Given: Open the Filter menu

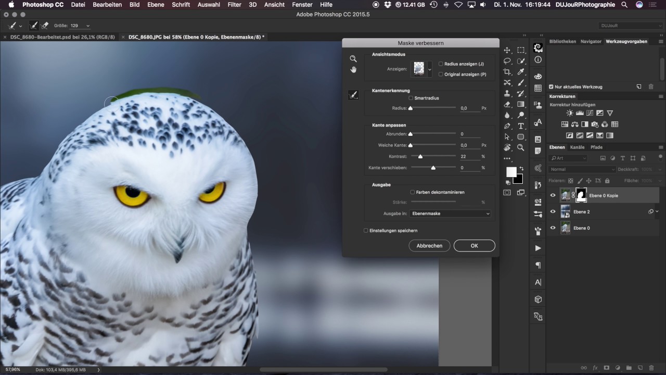Looking at the screenshot, I should pyautogui.click(x=234, y=5).
